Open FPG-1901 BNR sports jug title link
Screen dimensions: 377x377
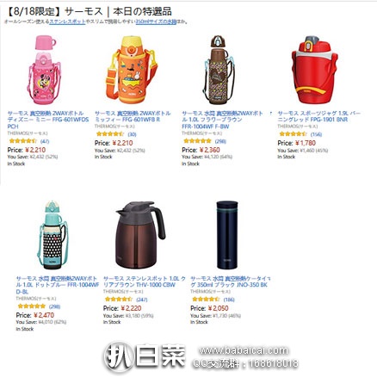click(318, 116)
